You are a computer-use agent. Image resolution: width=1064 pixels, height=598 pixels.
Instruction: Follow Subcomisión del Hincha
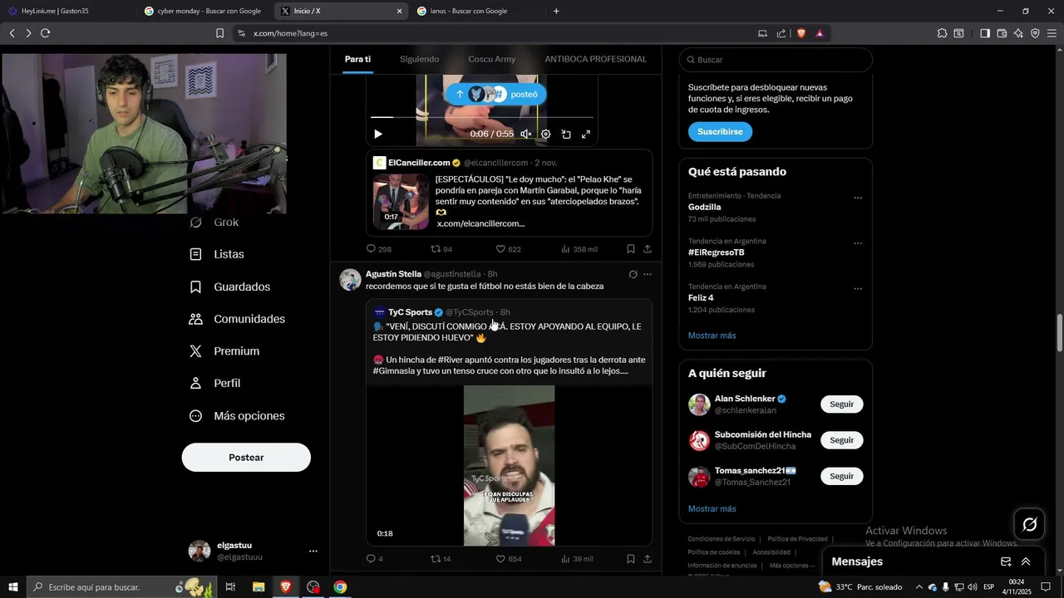tap(841, 440)
